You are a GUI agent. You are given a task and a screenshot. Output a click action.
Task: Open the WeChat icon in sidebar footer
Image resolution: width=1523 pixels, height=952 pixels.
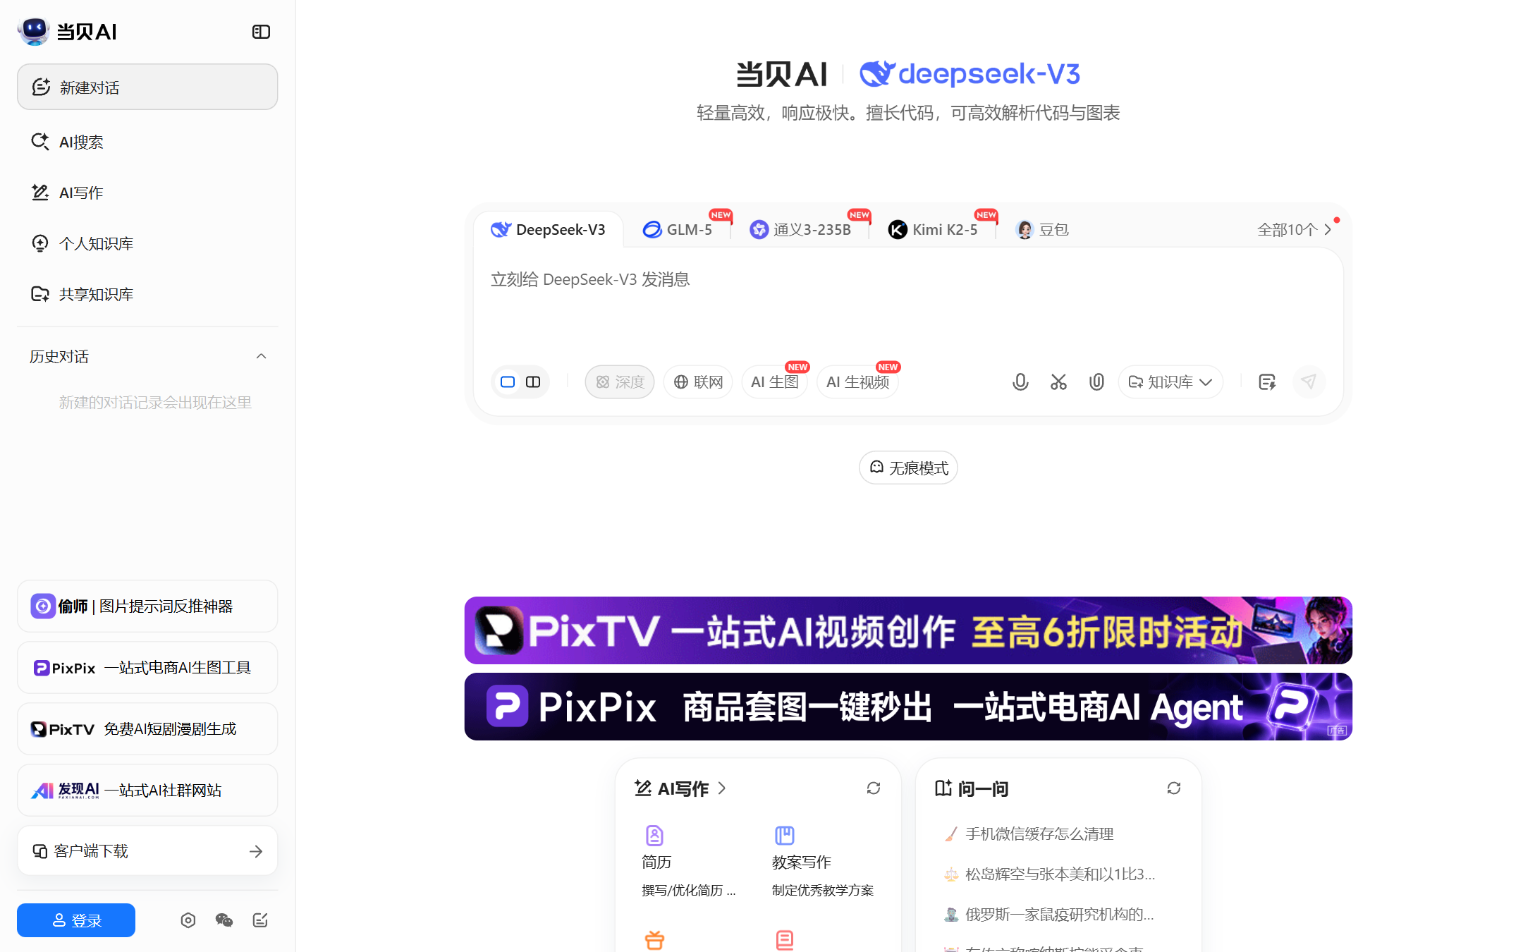pos(224,920)
